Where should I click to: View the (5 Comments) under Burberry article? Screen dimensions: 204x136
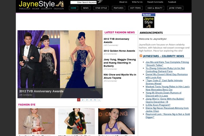point(110,69)
